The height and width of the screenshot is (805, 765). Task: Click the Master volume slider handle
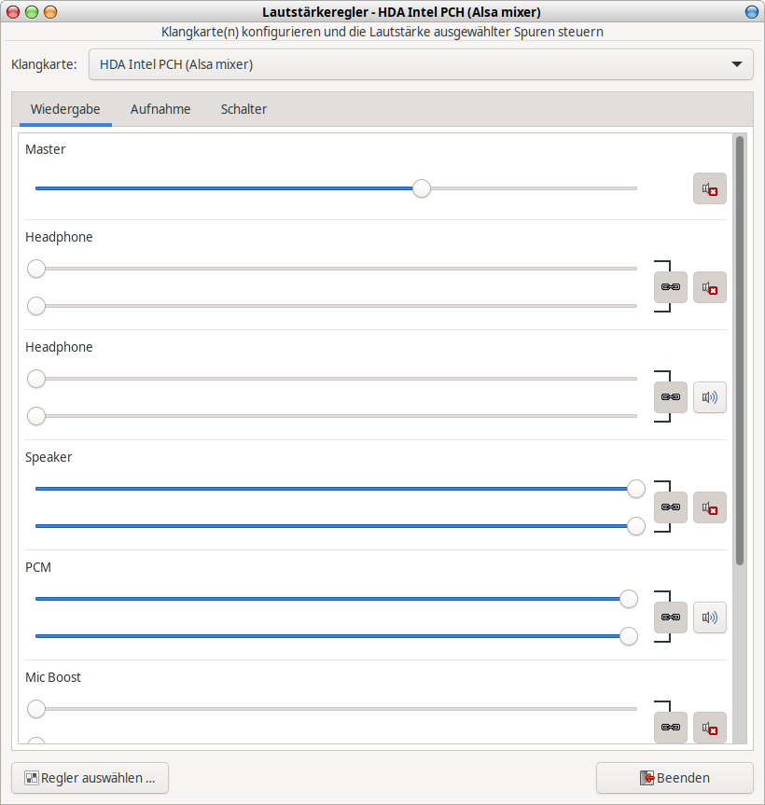pos(422,188)
